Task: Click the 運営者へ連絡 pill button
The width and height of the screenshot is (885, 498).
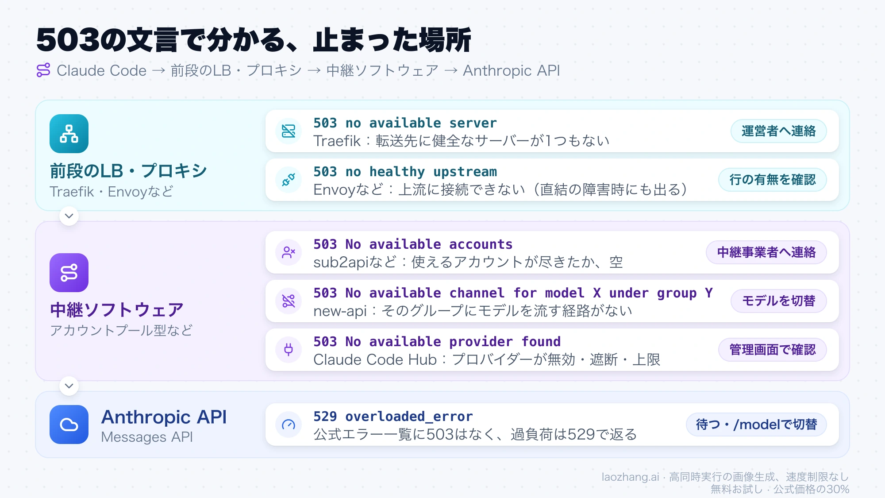Action: tap(778, 131)
